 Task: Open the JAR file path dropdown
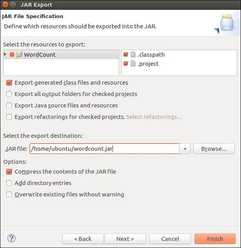tap(185, 149)
